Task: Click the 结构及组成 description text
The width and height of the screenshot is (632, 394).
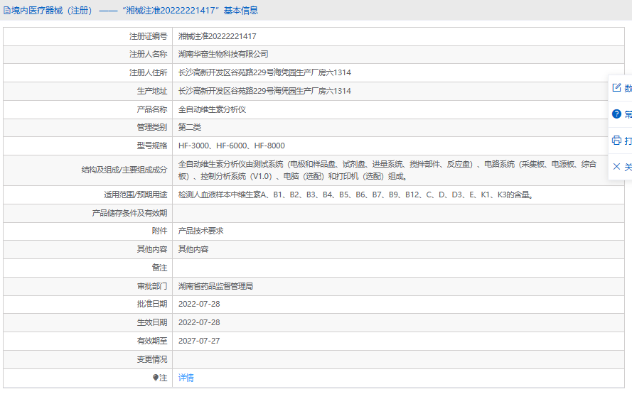Action: point(387,170)
